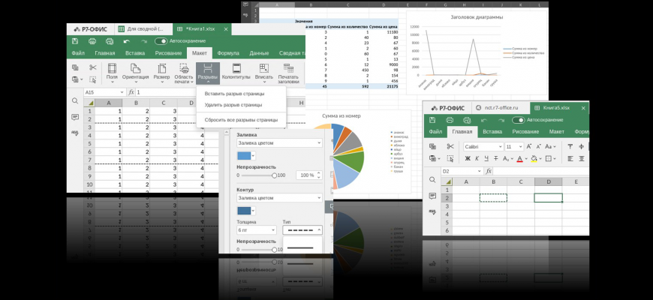
Task: Open the Область печати dropdown
Action: 184,73
